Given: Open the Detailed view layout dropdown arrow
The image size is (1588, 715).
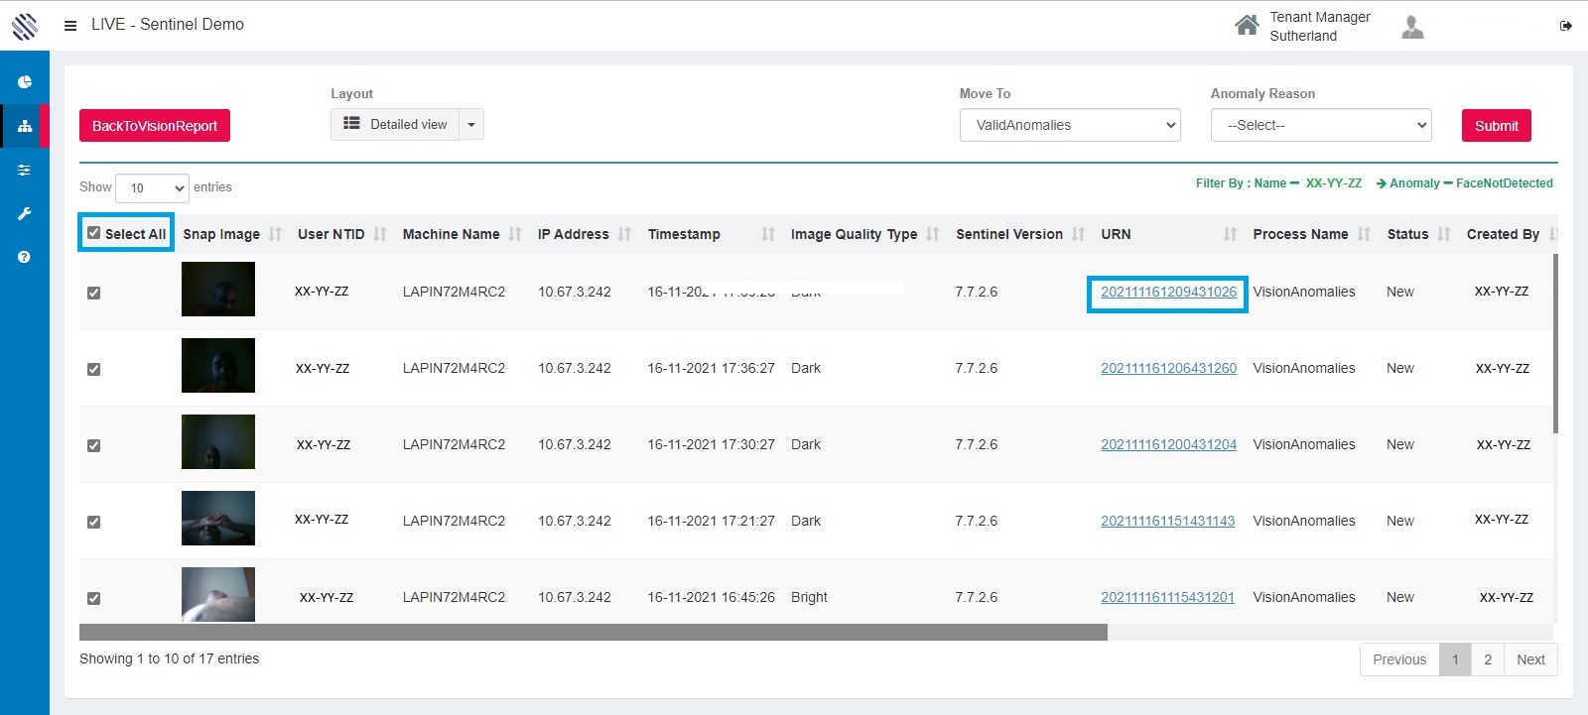Looking at the screenshot, I should [471, 125].
